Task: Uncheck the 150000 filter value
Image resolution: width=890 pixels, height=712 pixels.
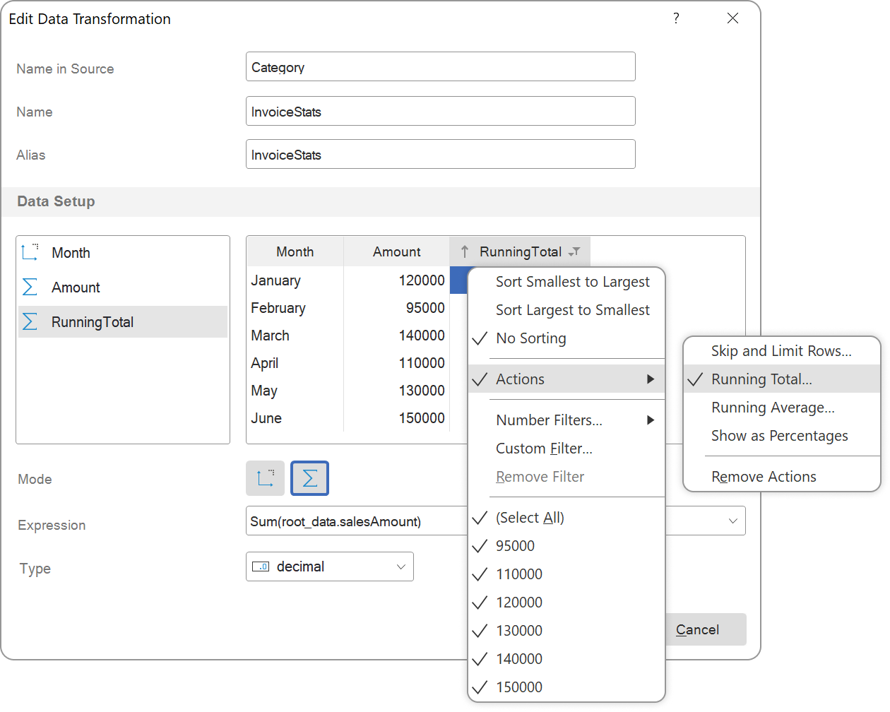Action: point(480,687)
